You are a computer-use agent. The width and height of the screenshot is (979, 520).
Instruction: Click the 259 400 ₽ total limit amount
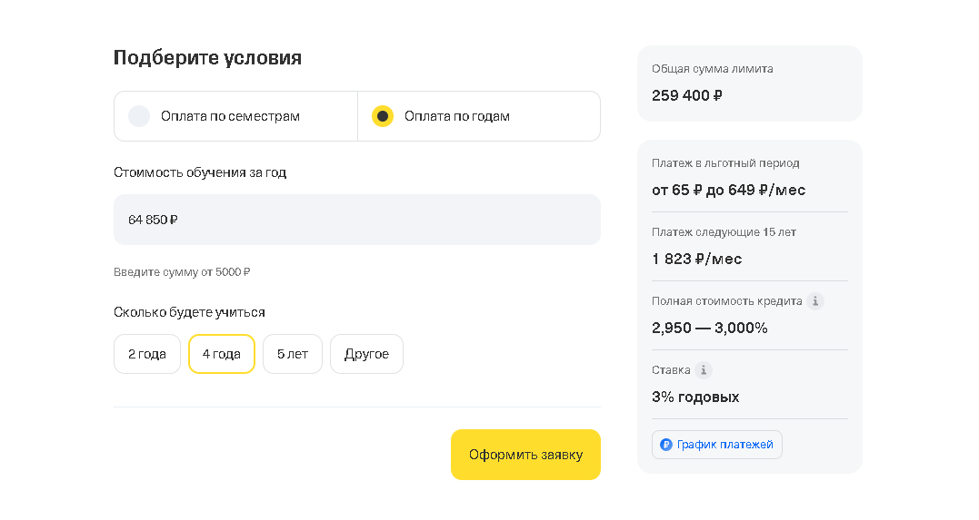click(687, 95)
